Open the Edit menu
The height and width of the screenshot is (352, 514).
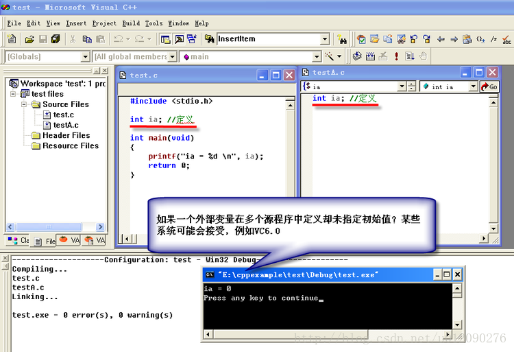pyautogui.click(x=34, y=23)
